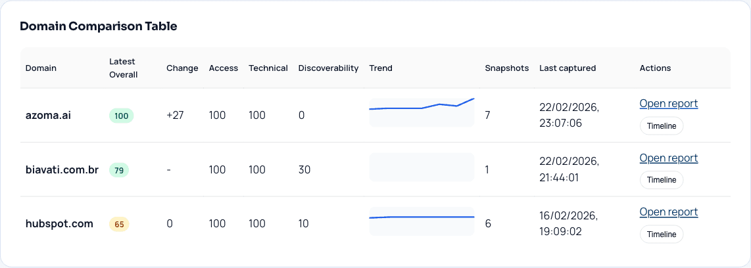Select the azoma.ai domain name
This screenshot has width=751, height=268.
[48, 116]
